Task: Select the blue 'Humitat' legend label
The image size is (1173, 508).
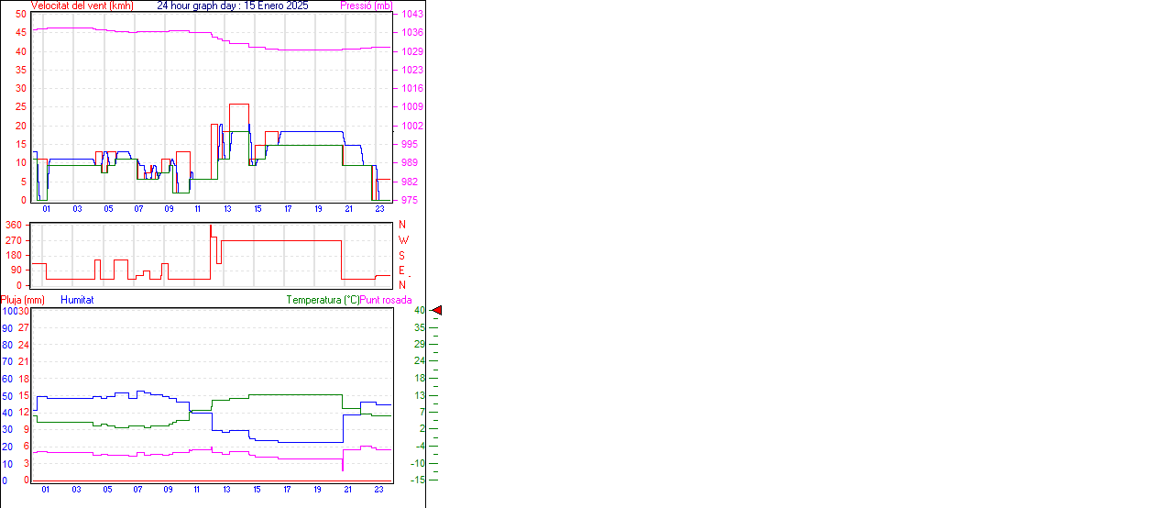Action: (x=77, y=300)
